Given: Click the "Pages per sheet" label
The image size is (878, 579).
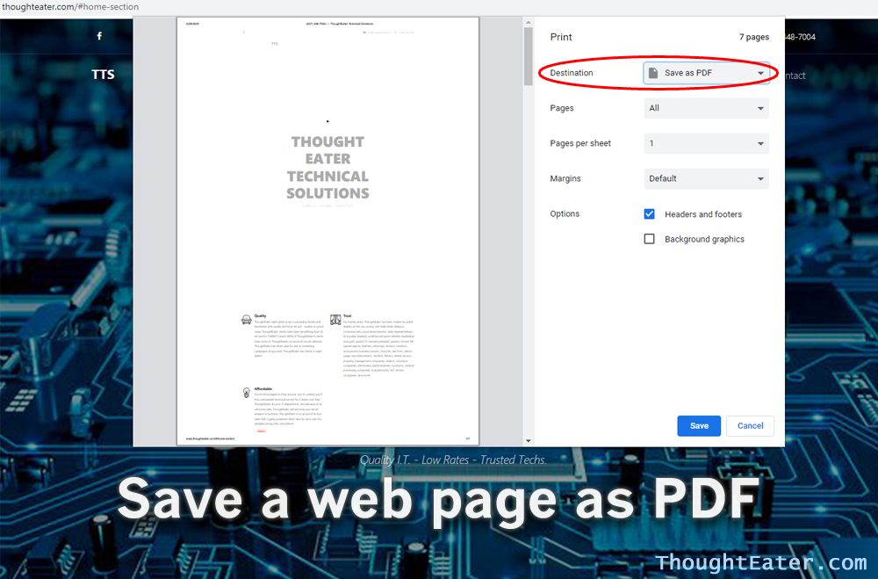Looking at the screenshot, I should tap(580, 143).
